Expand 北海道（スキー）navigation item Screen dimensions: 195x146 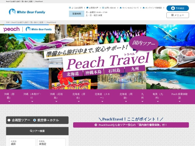pos(102,97)
